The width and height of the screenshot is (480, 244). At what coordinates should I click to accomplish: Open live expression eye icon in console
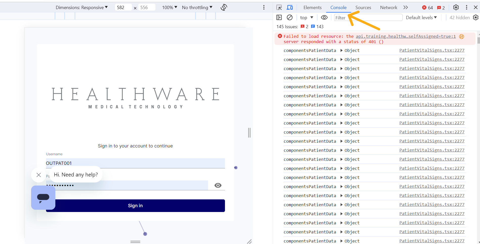324,17
